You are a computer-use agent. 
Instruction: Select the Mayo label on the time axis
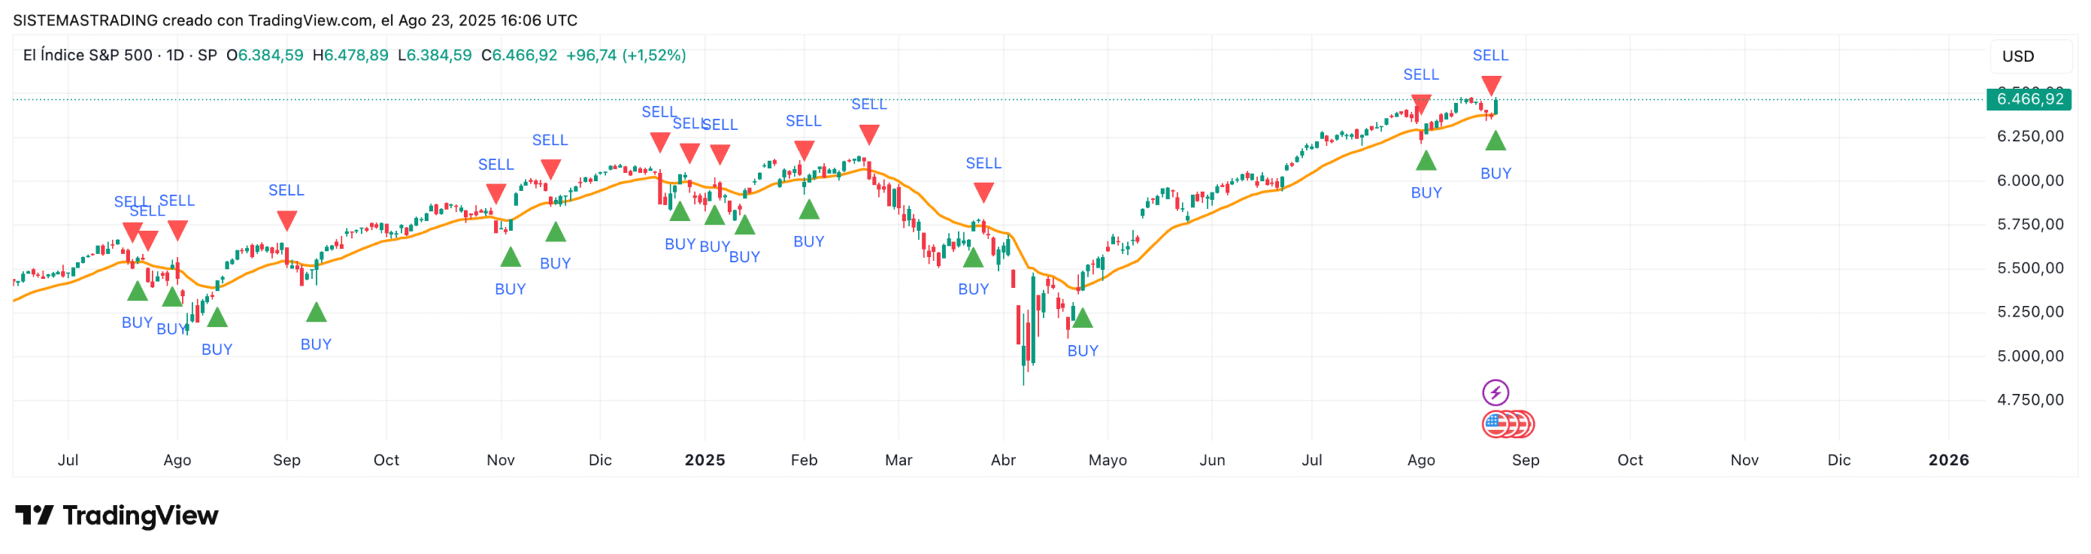point(1108,460)
